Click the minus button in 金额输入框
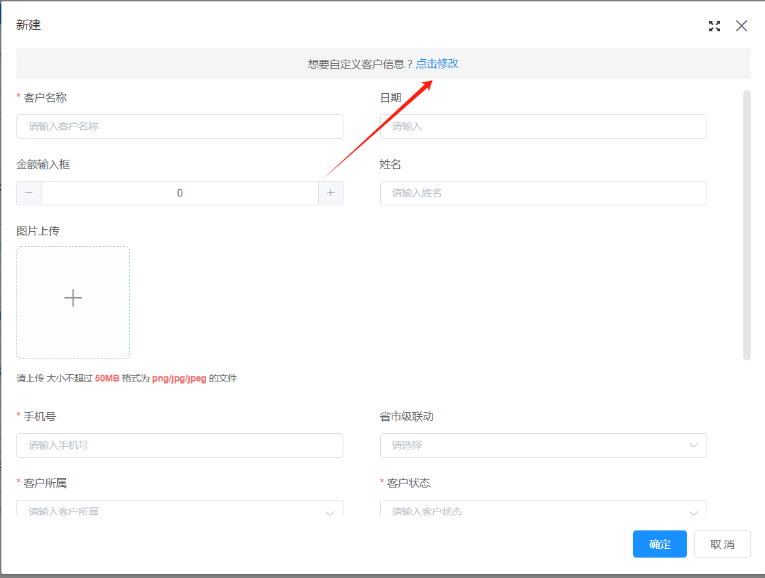The image size is (765, 578). [29, 193]
